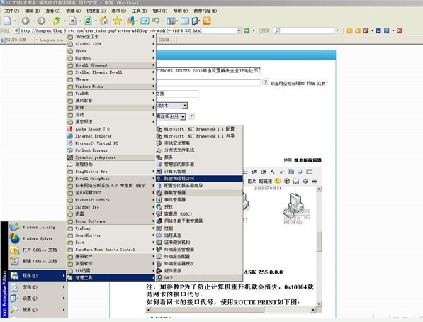423x322 pixels.
Task: Expand 金山词霸2007 program folder
Action: pos(111,193)
